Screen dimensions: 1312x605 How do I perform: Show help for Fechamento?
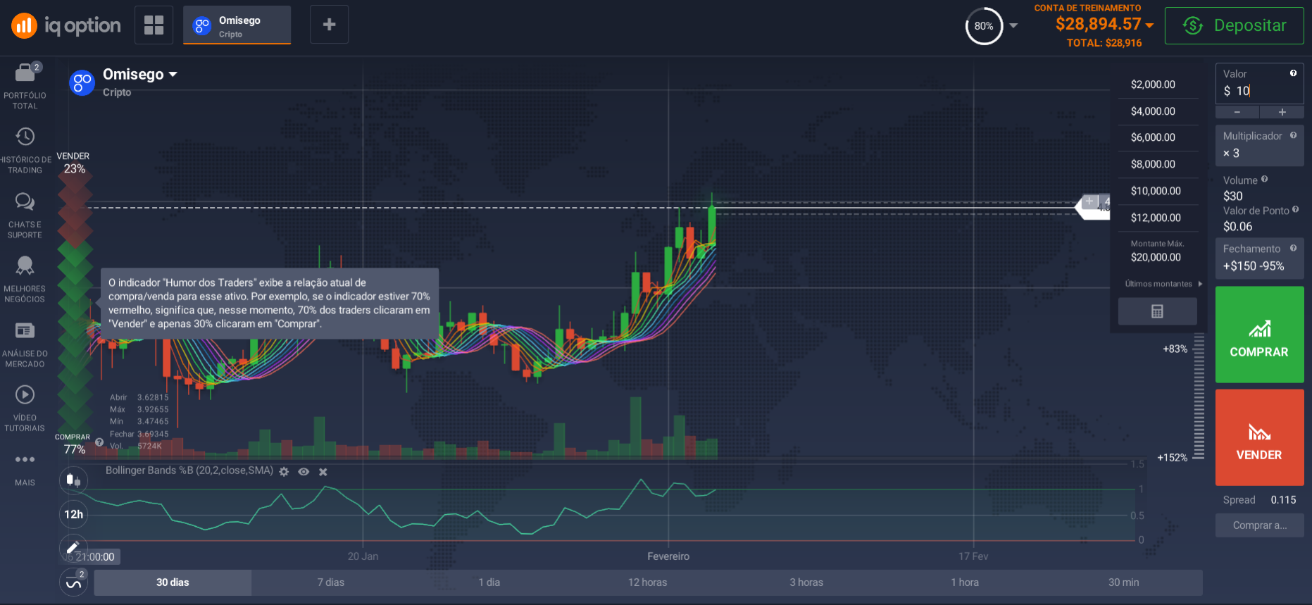click(x=1293, y=248)
